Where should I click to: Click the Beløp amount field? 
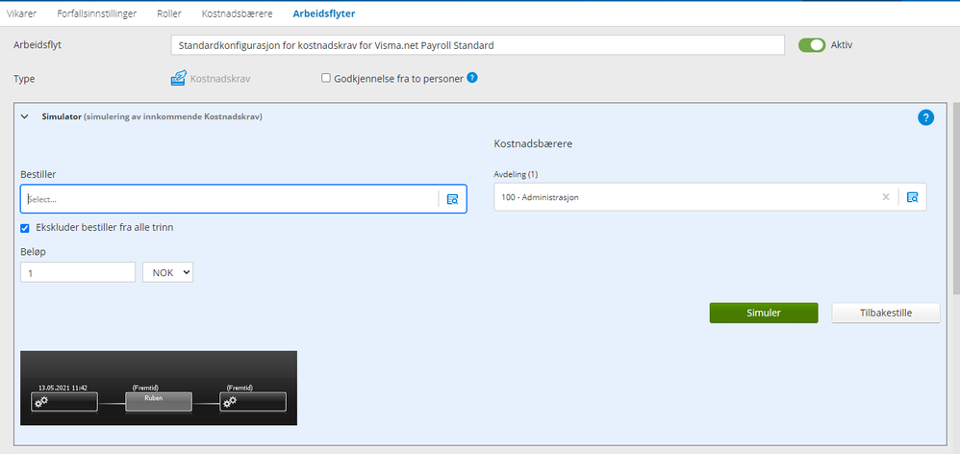tap(78, 272)
